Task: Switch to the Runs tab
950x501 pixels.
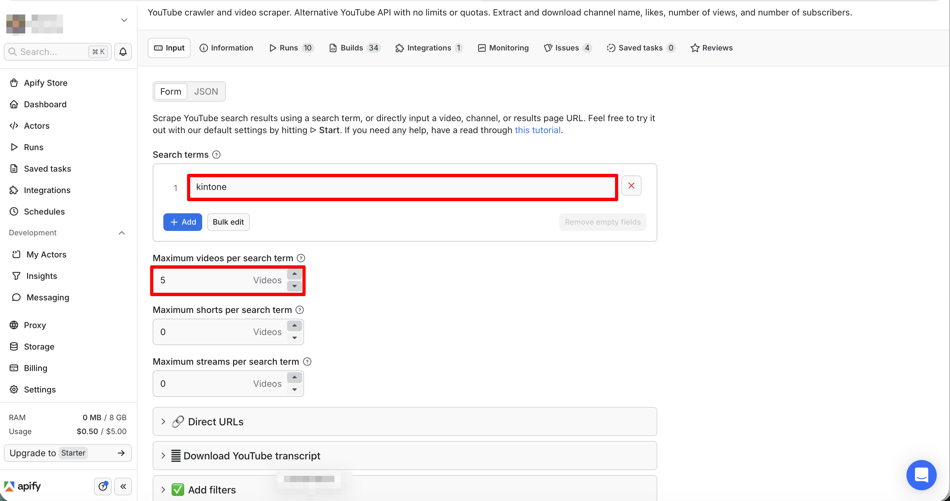Action: click(x=291, y=48)
